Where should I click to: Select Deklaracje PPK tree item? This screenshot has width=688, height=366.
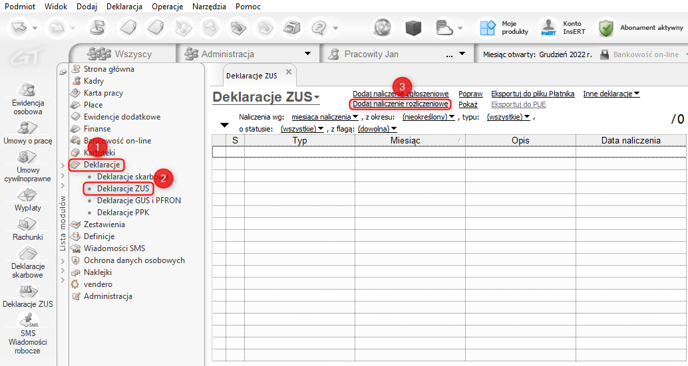click(123, 213)
